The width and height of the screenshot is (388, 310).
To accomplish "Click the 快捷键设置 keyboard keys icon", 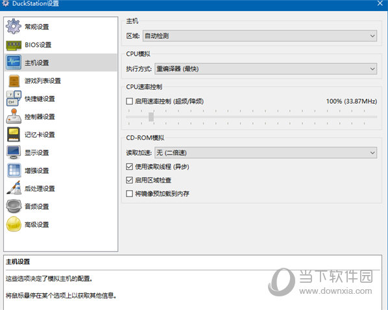I will (14, 99).
